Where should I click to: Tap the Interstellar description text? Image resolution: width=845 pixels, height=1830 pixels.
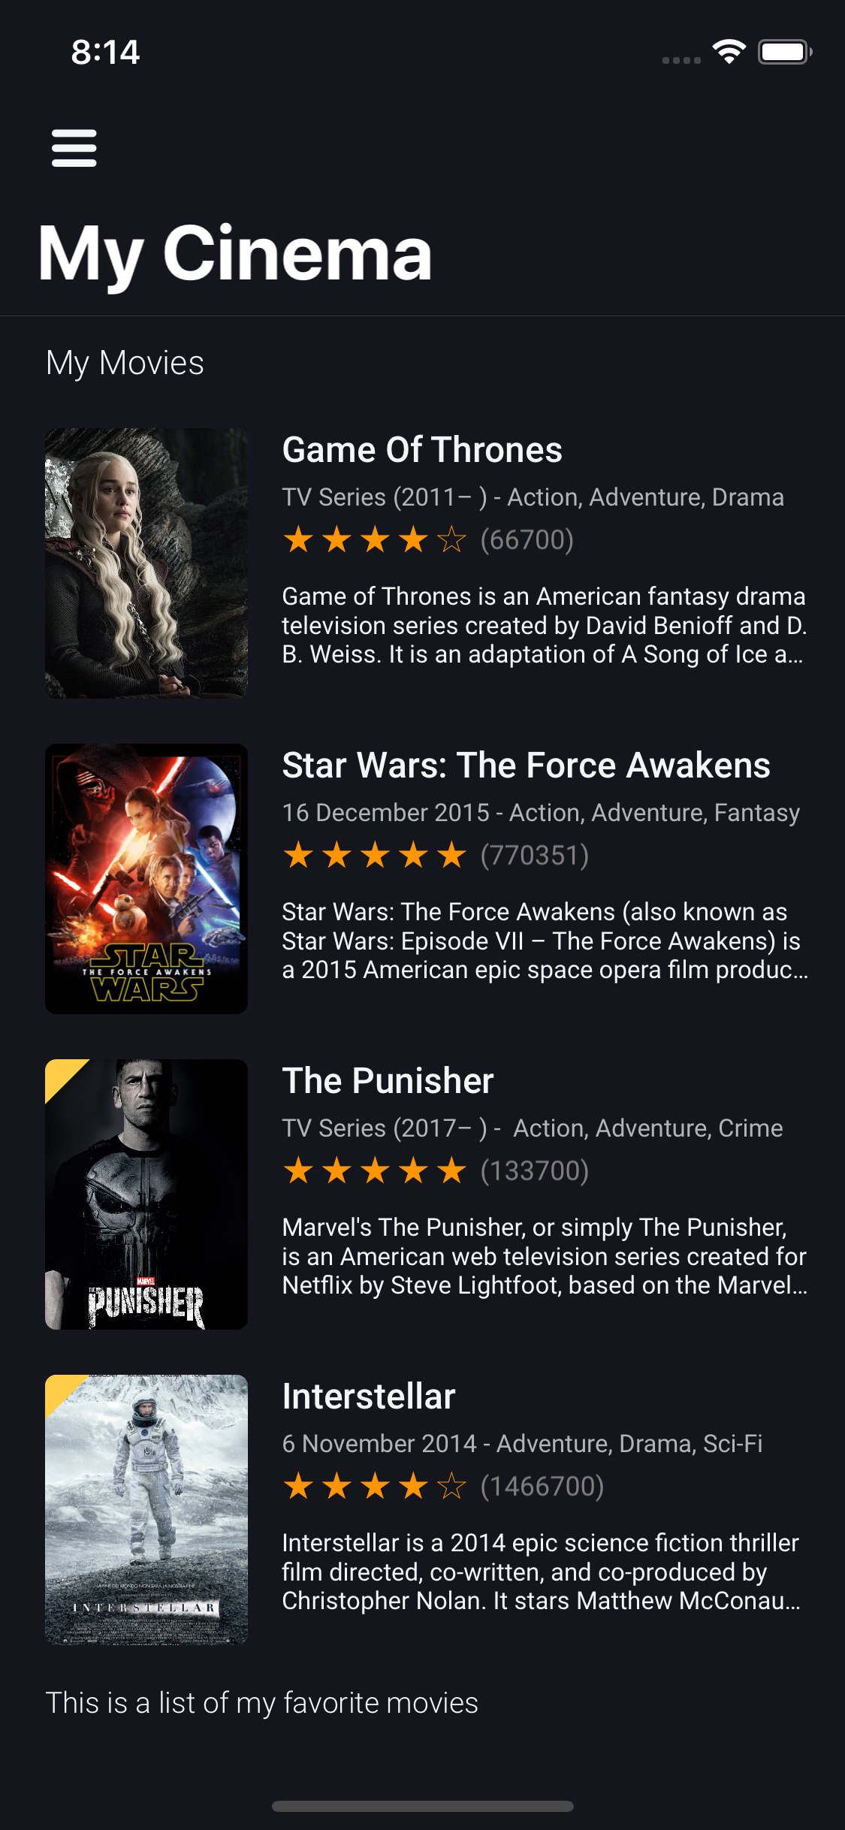[542, 1572]
